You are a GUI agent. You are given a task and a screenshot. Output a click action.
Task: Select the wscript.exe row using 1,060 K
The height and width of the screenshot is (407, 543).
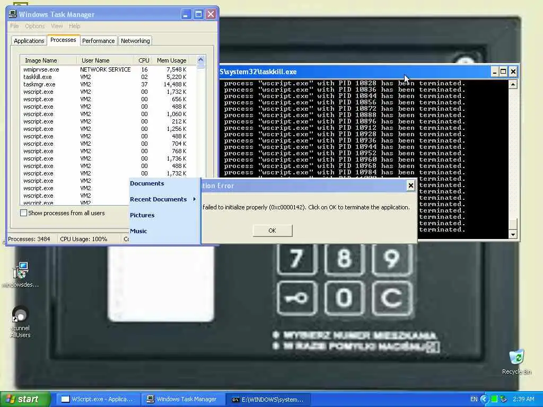pos(105,114)
